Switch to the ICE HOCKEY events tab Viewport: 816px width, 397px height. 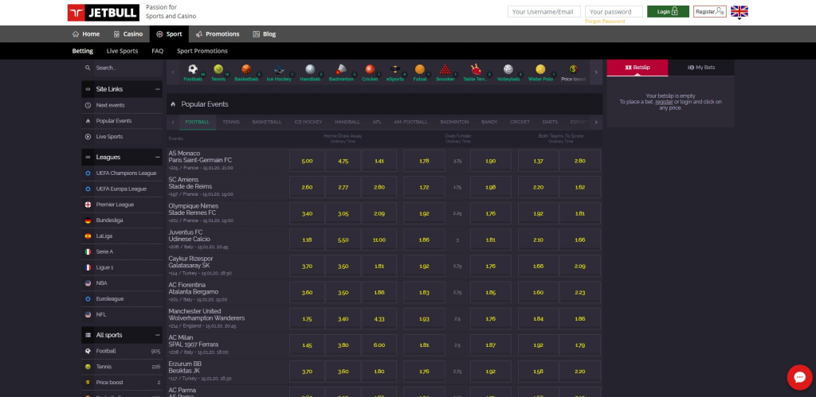coord(308,122)
